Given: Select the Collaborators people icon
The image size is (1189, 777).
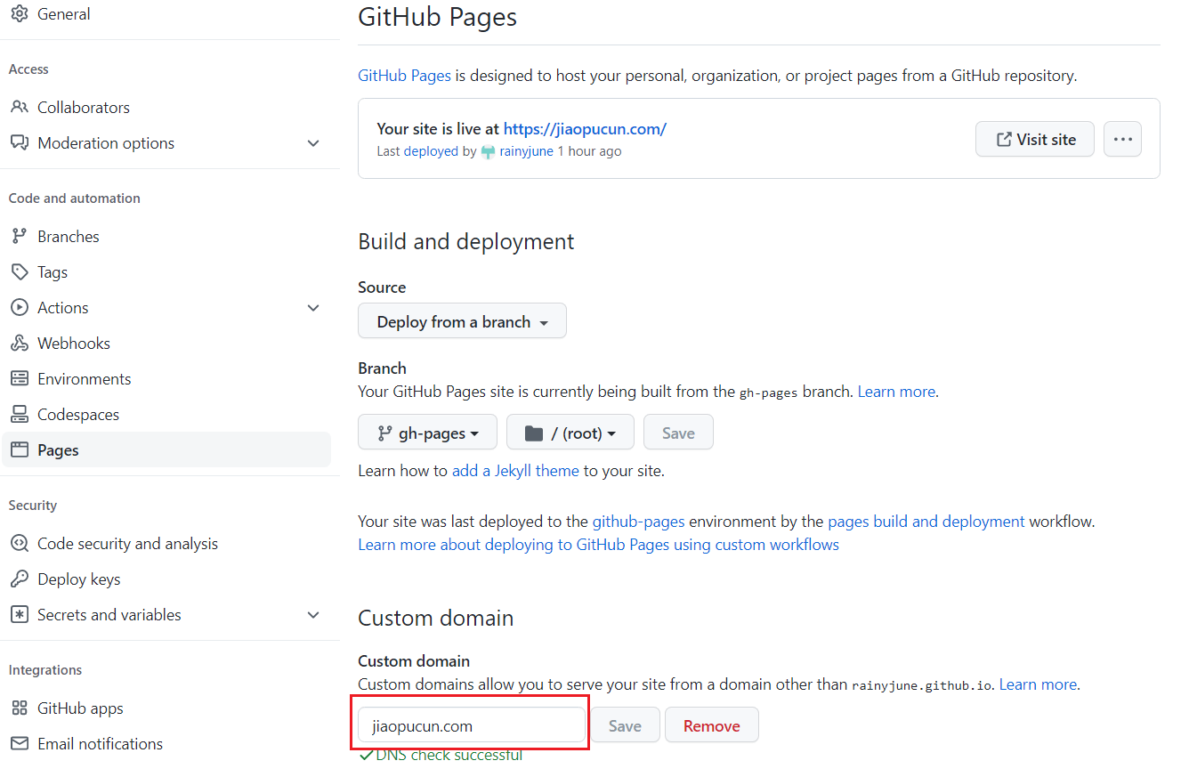Looking at the screenshot, I should pyautogui.click(x=19, y=107).
